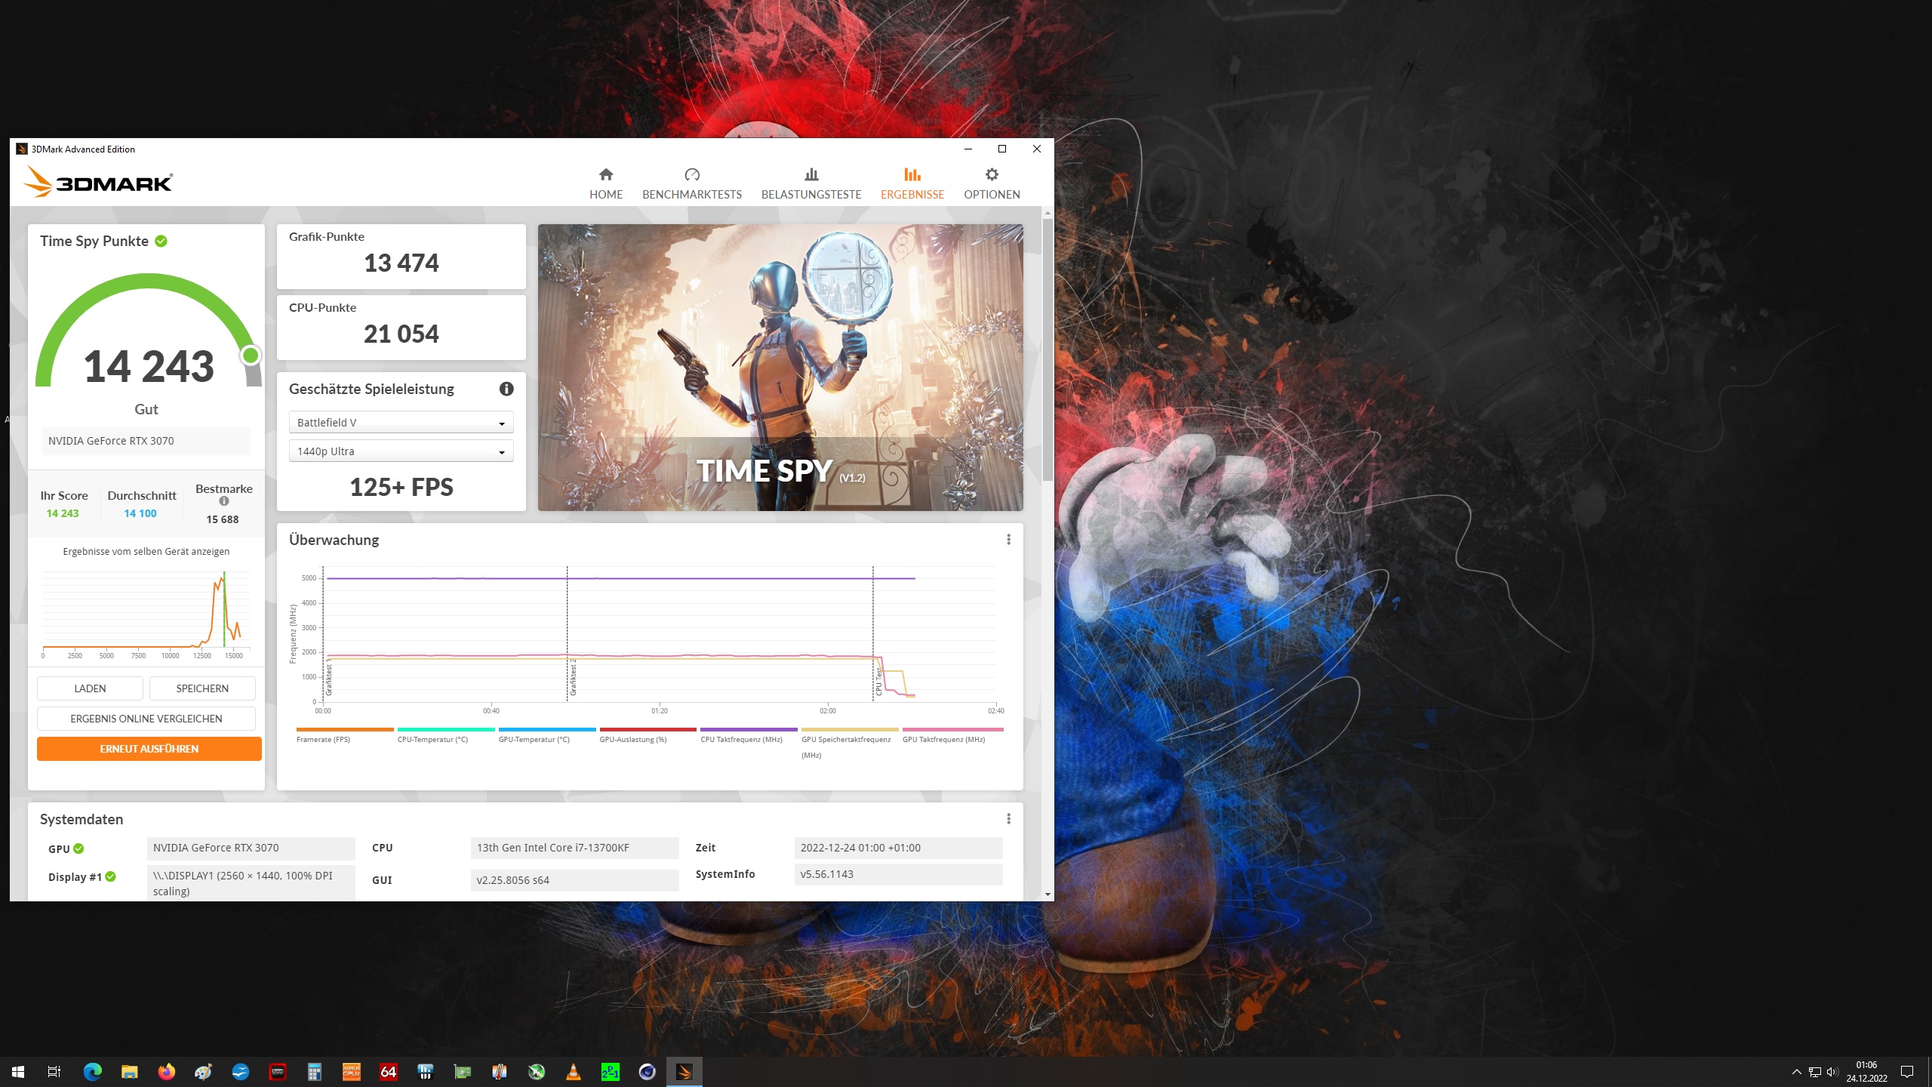Click the 3DMARK logo
1932x1087 pixels.
98,181
